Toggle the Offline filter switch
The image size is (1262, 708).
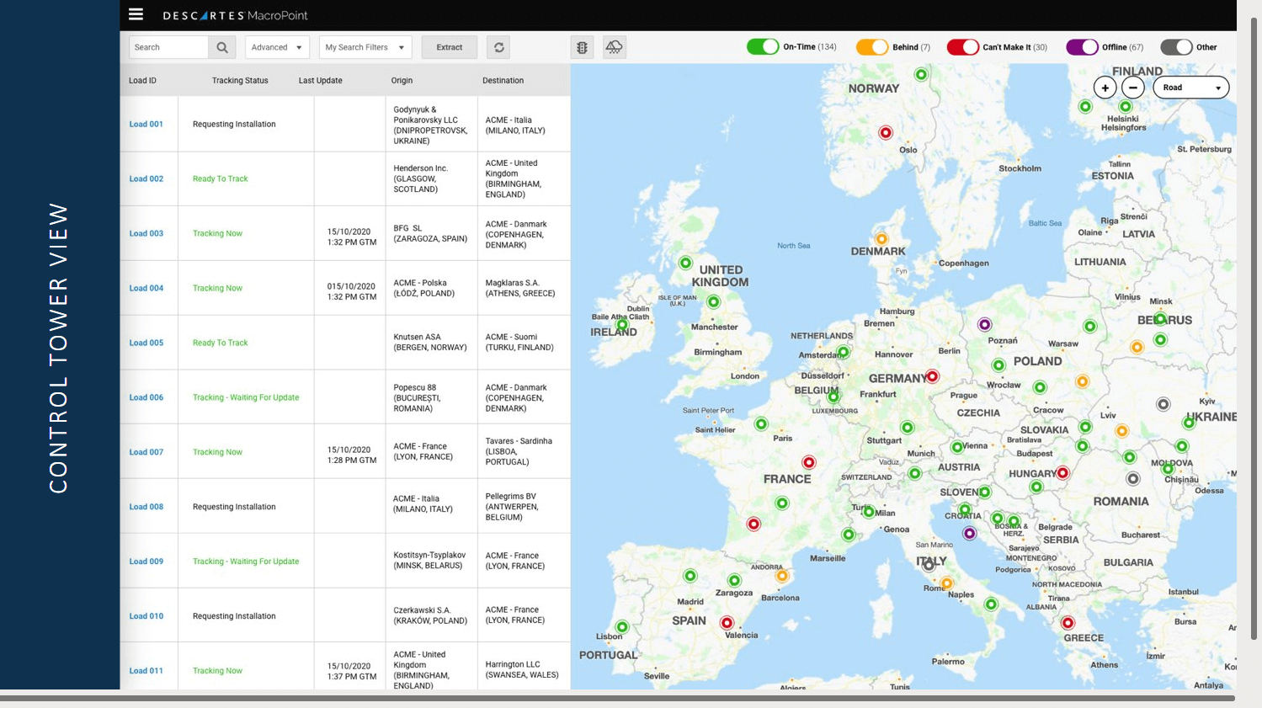1082,47
